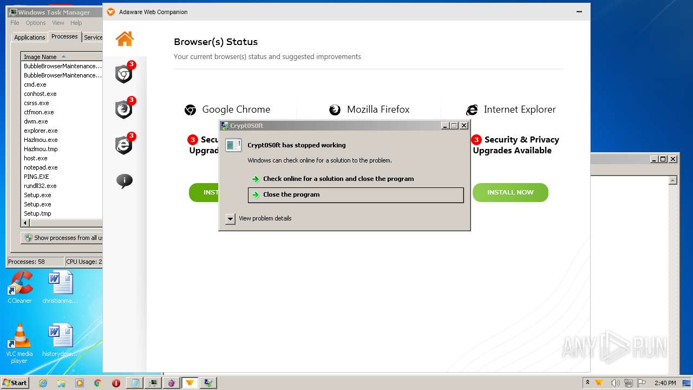Open Internet Explorer shield in Adaware sidebar
Image resolution: width=693 pixels, height=390 pixels.
(x=125, y=145)
